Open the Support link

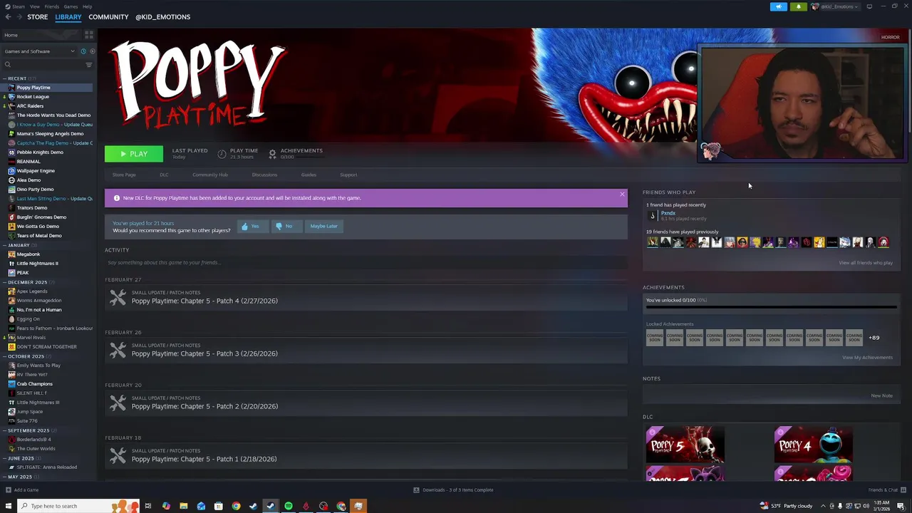(x=348, y=175)
